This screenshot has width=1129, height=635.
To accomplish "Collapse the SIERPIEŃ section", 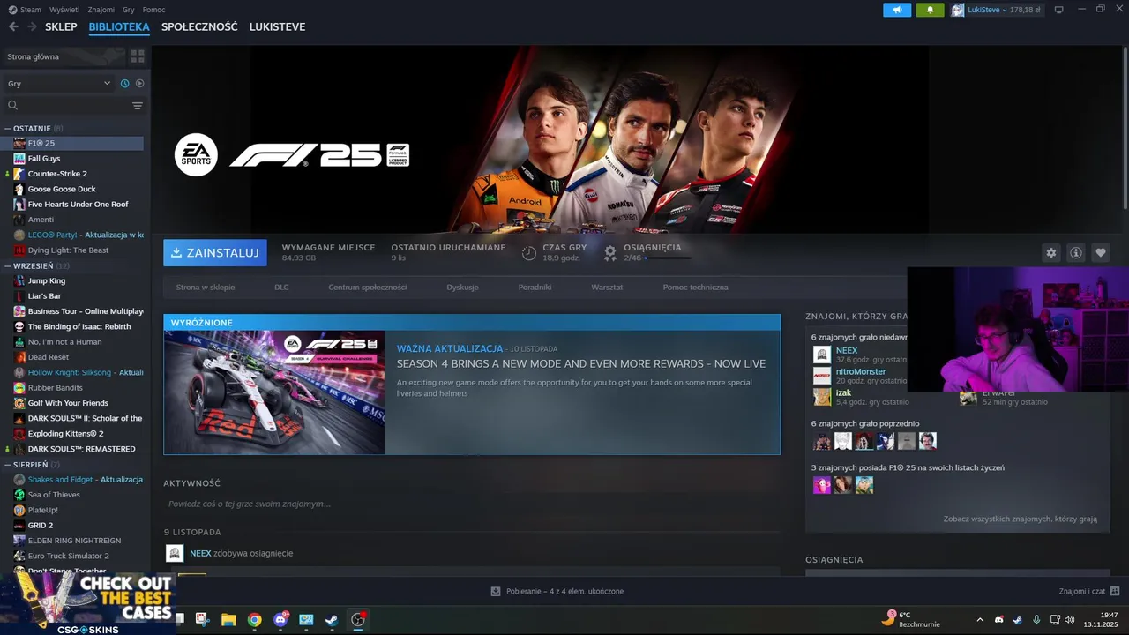I will tap(8, 465).
